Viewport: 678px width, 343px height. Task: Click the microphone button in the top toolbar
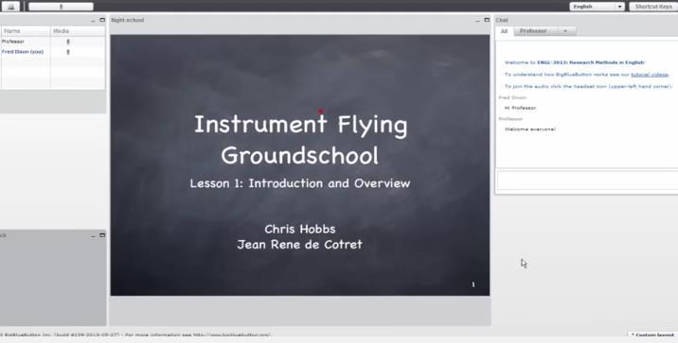pyautogui.click(x=61, y=7)
